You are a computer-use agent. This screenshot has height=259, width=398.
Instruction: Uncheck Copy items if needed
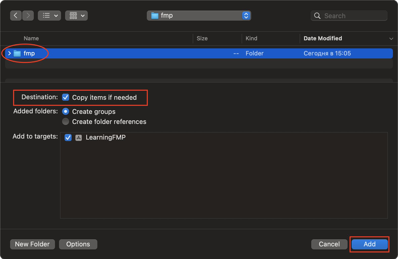coord(66,97)
